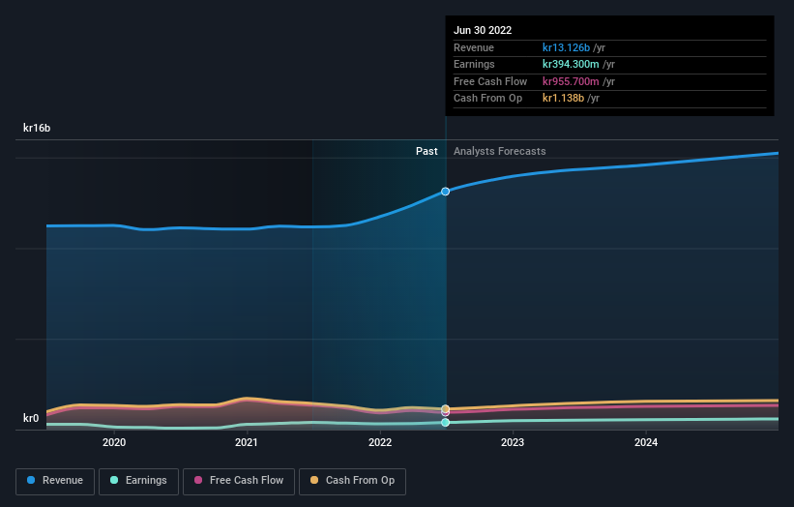Image resolution: width=794 pixels, height=507 pixels.
Task: Click the 2021 x-axis label
Action: tap(247, 443)
